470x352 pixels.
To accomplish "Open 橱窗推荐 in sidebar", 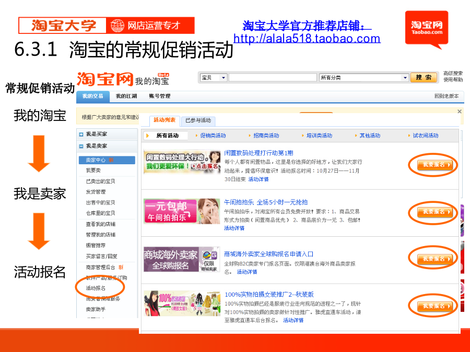I will (x=96, y=246).
